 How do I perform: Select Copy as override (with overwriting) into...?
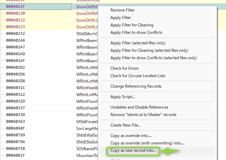pyautogui.click(x=148, y=143)
